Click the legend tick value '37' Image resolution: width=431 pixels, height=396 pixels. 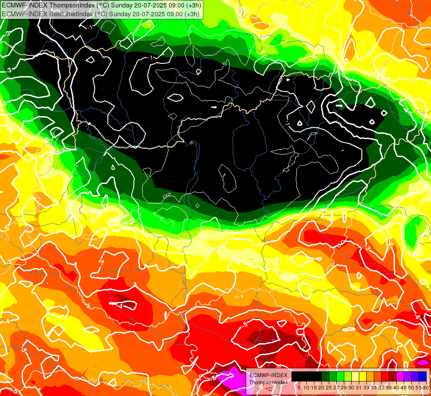pyautogui.click(x=381, y=388)
